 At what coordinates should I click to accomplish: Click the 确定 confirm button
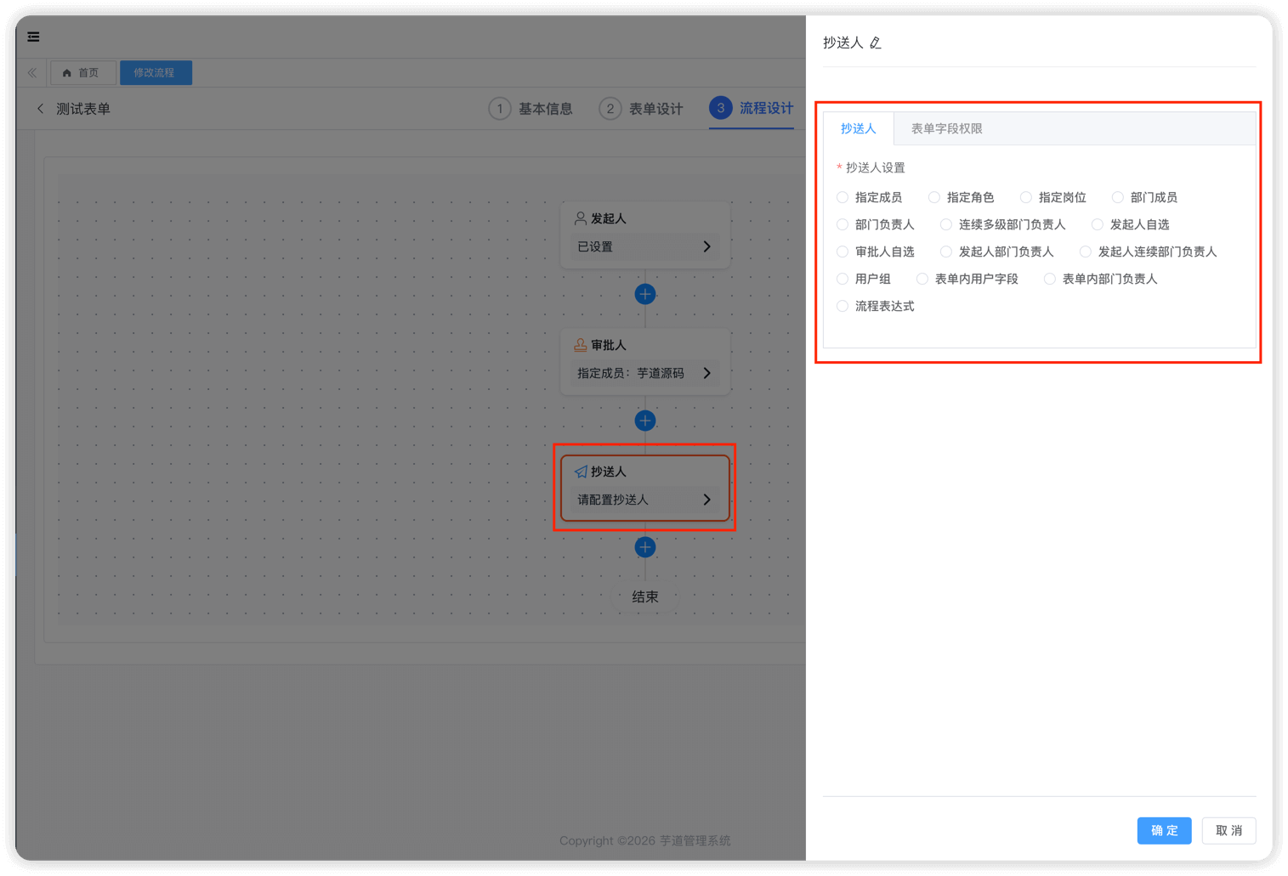point(1164,831)
